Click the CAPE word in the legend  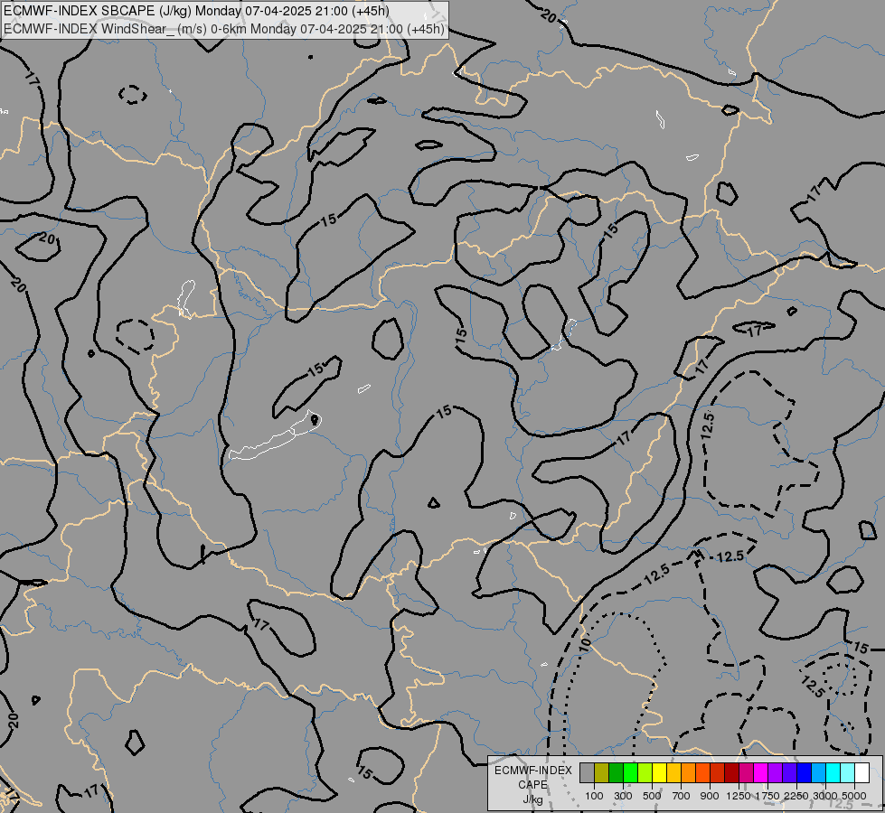pyautogui.click(x=532, y=785)
